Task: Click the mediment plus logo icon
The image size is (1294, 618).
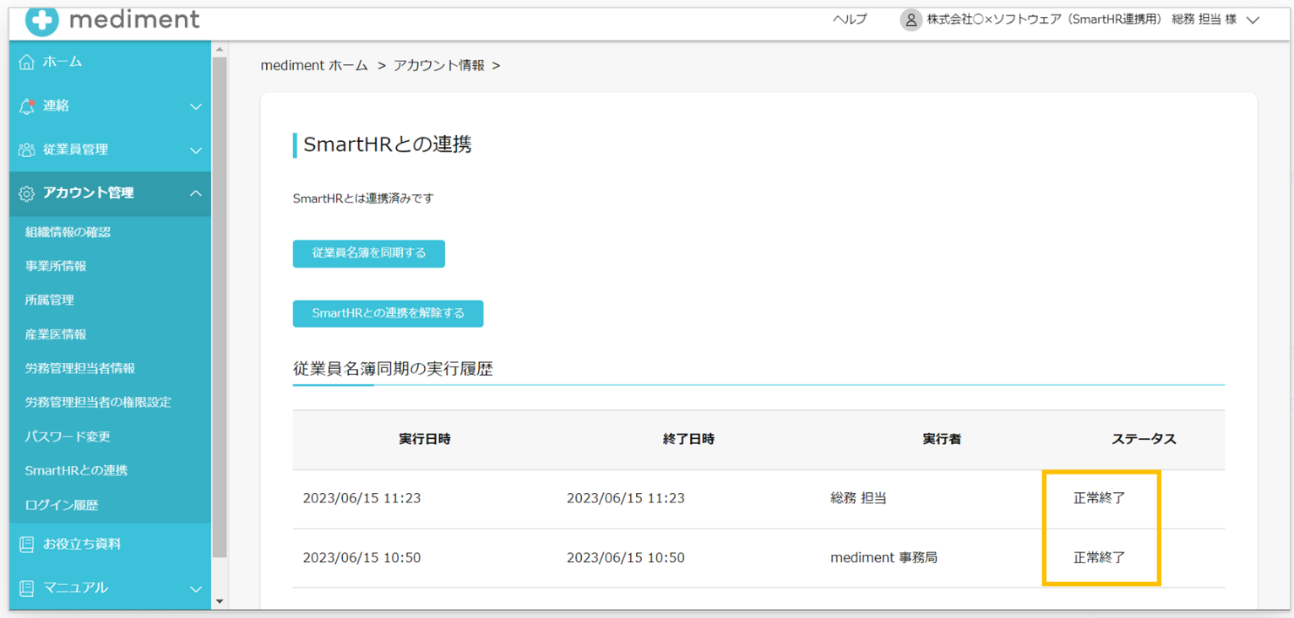Action: pos(42,22)
